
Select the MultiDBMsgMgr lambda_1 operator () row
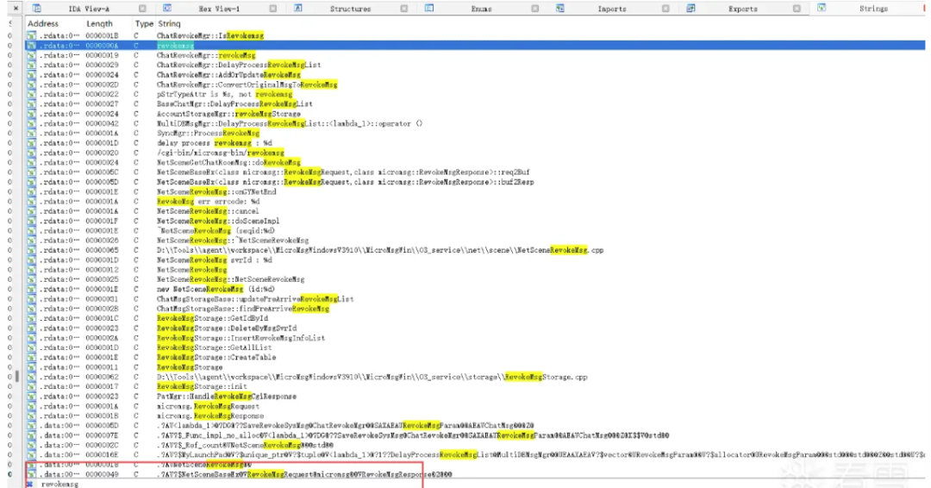475,123
